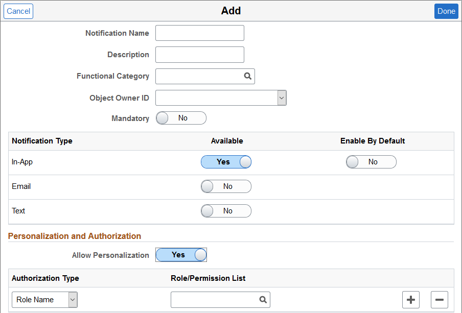
Task: Add an authorization row with plus icon
Action: [x=411, y=300]
